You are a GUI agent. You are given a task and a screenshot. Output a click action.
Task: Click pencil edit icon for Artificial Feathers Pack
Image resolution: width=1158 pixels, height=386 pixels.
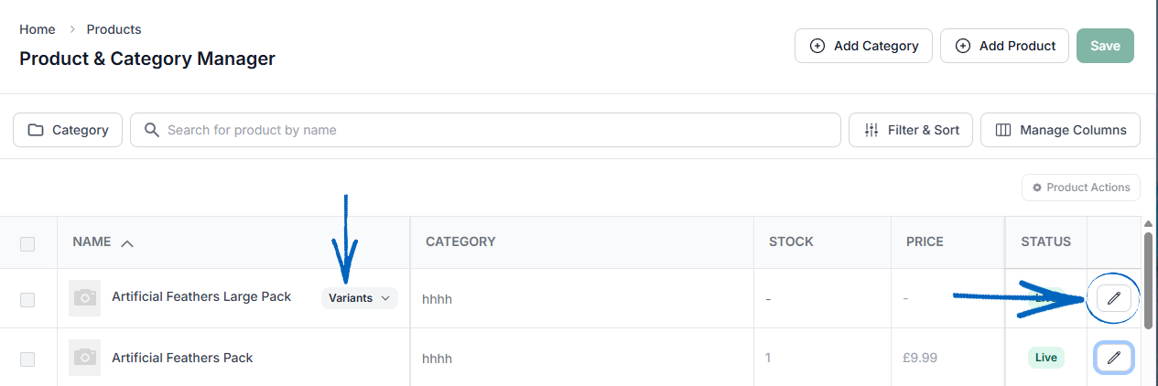point(1113,358)
